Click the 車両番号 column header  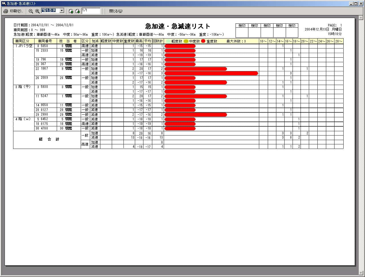[45, 41]
